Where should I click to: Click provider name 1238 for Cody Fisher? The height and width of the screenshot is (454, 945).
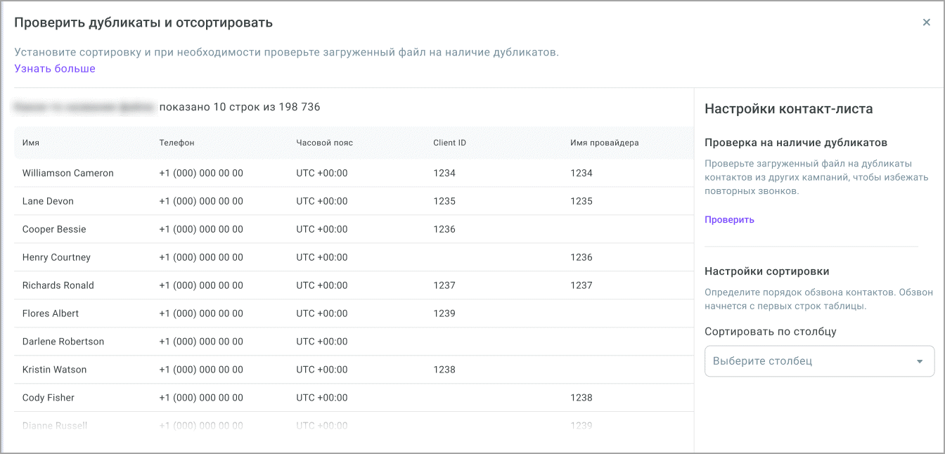(581, 398)
